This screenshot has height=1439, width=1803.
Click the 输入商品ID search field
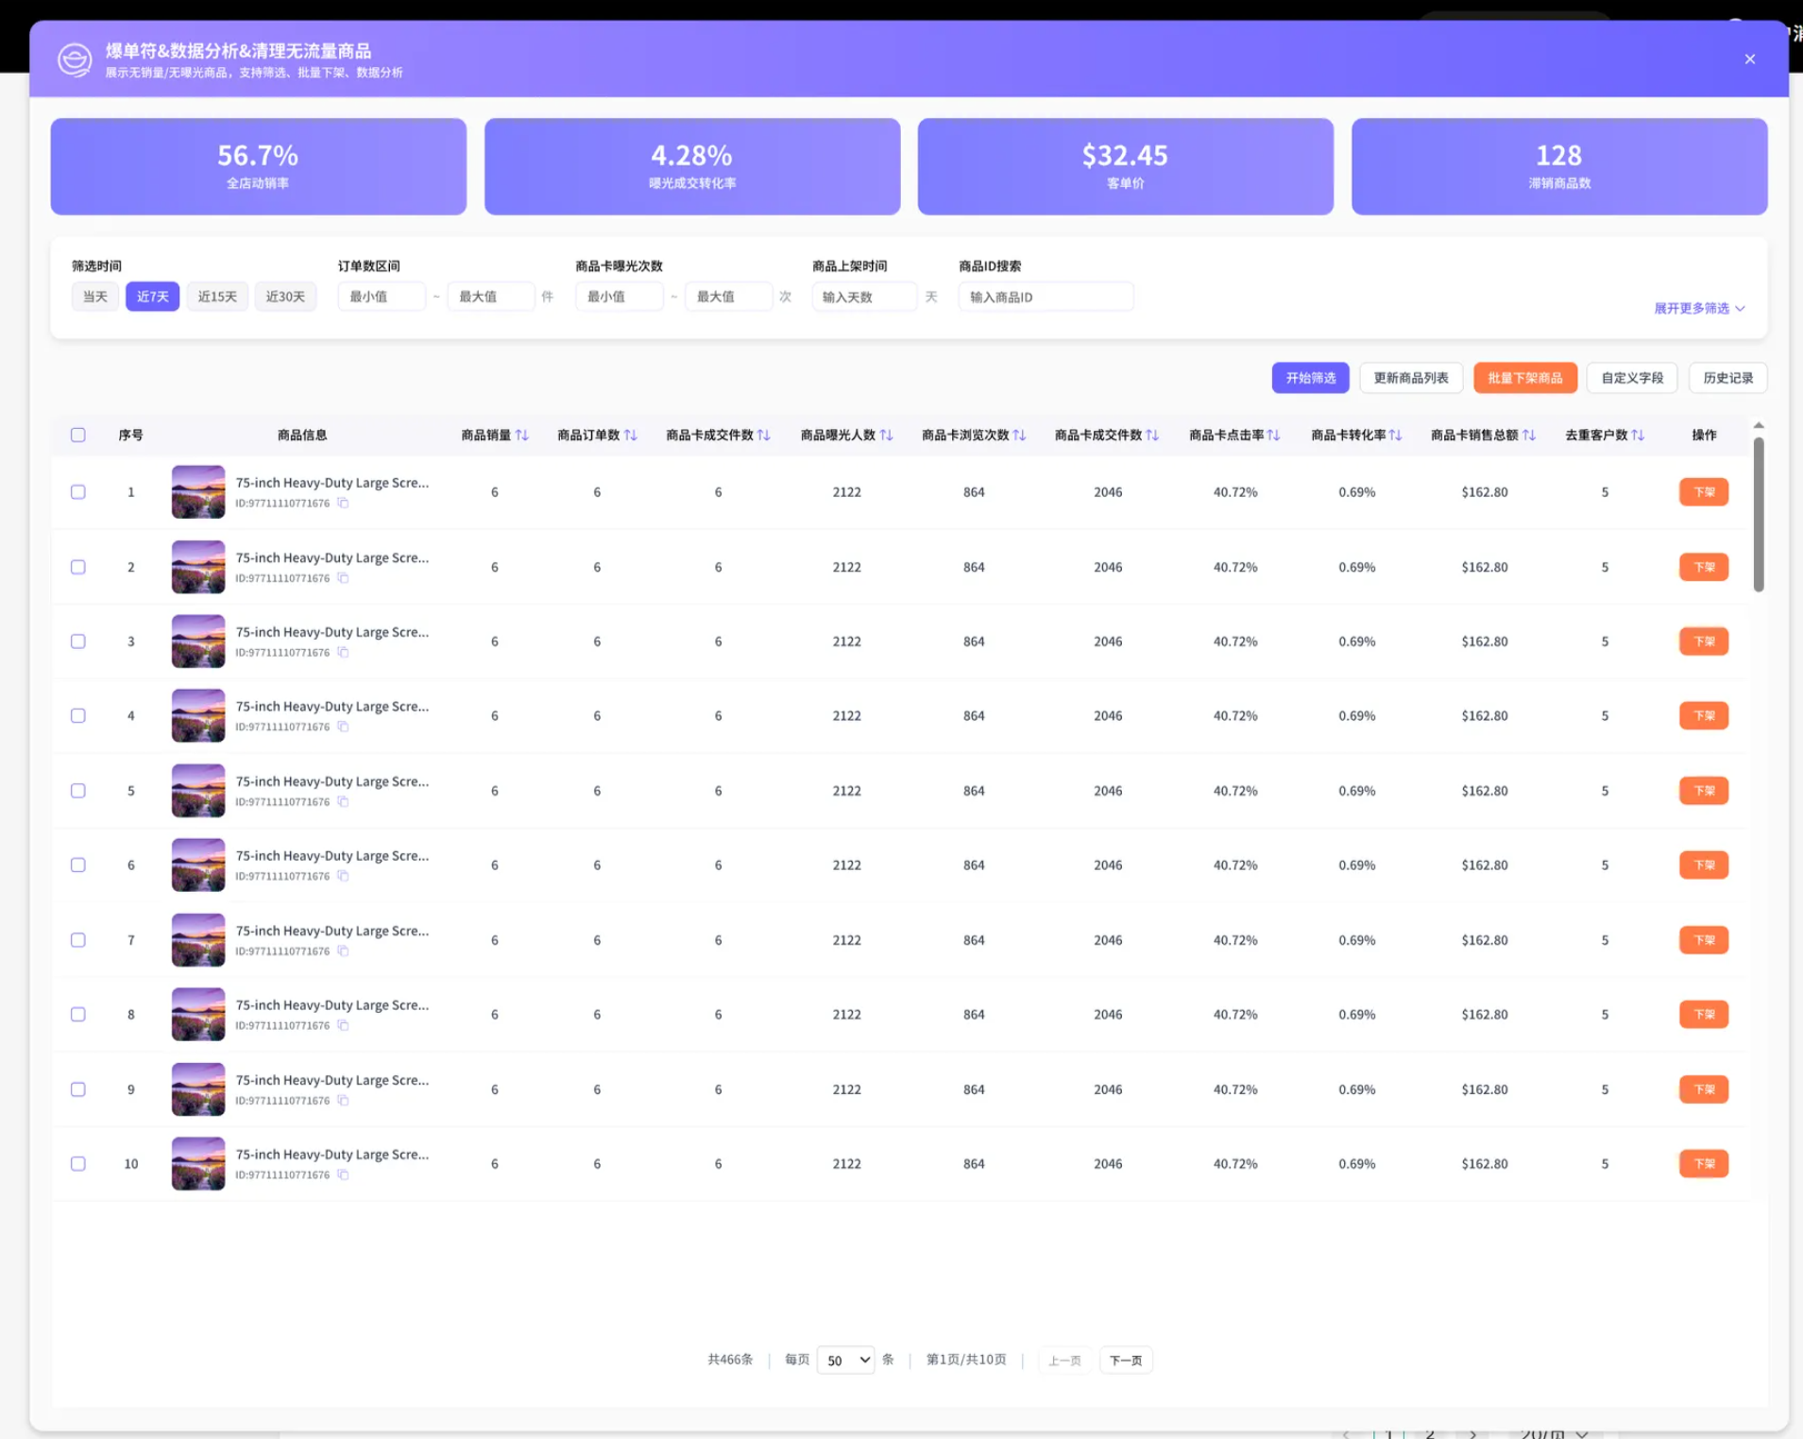tap(1045, 296)
